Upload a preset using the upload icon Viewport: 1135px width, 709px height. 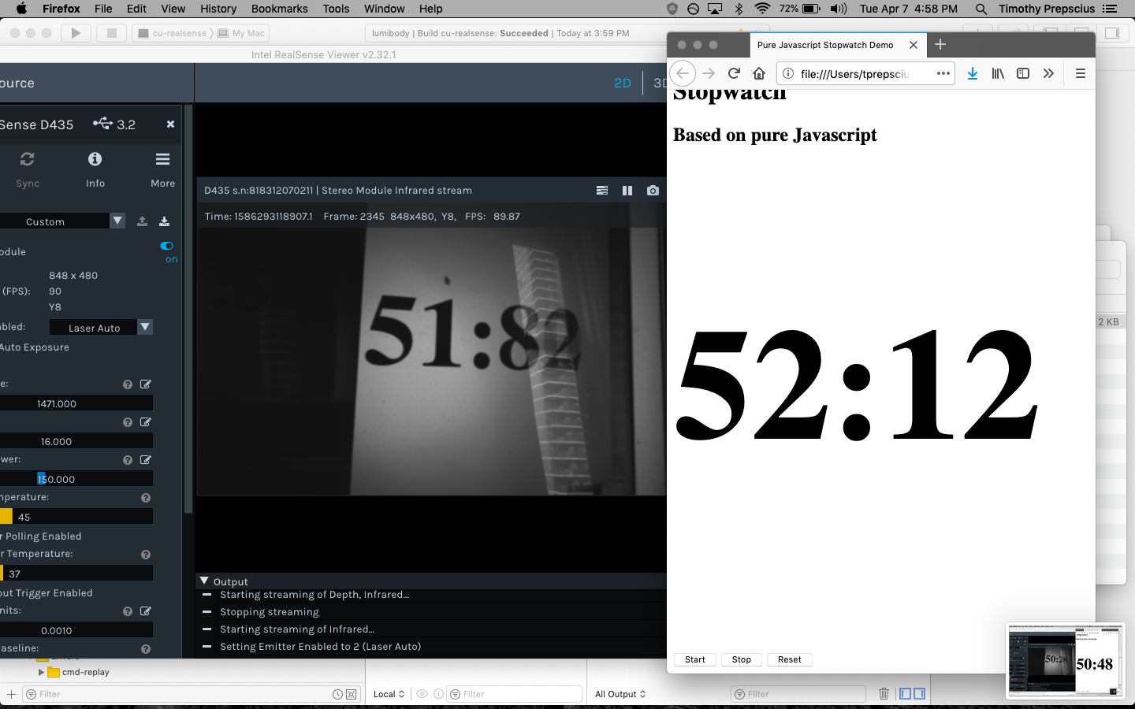click(x=142, y=221)
